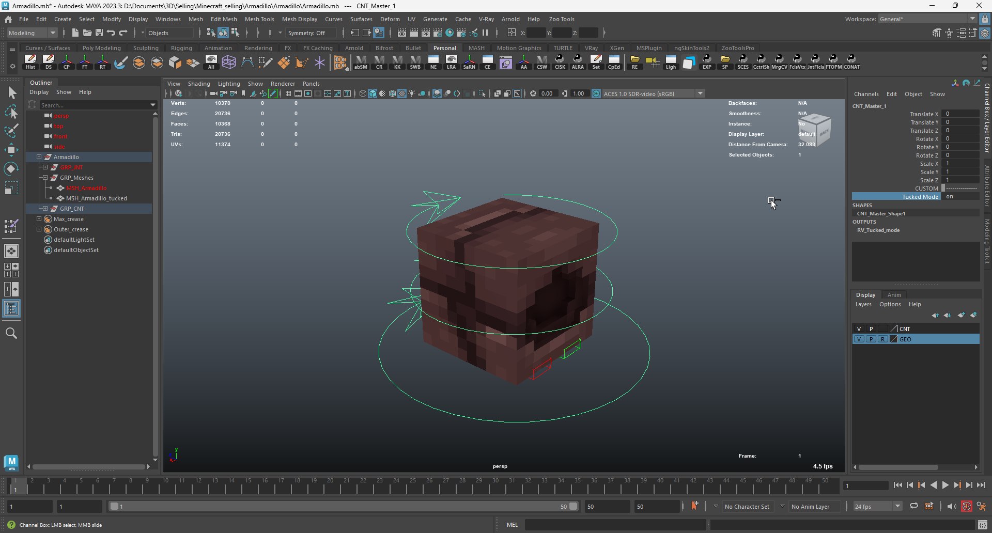
Task: Open the Symmetry: Off dropdown
Action: pyautogui.click(x=312, y=33)
